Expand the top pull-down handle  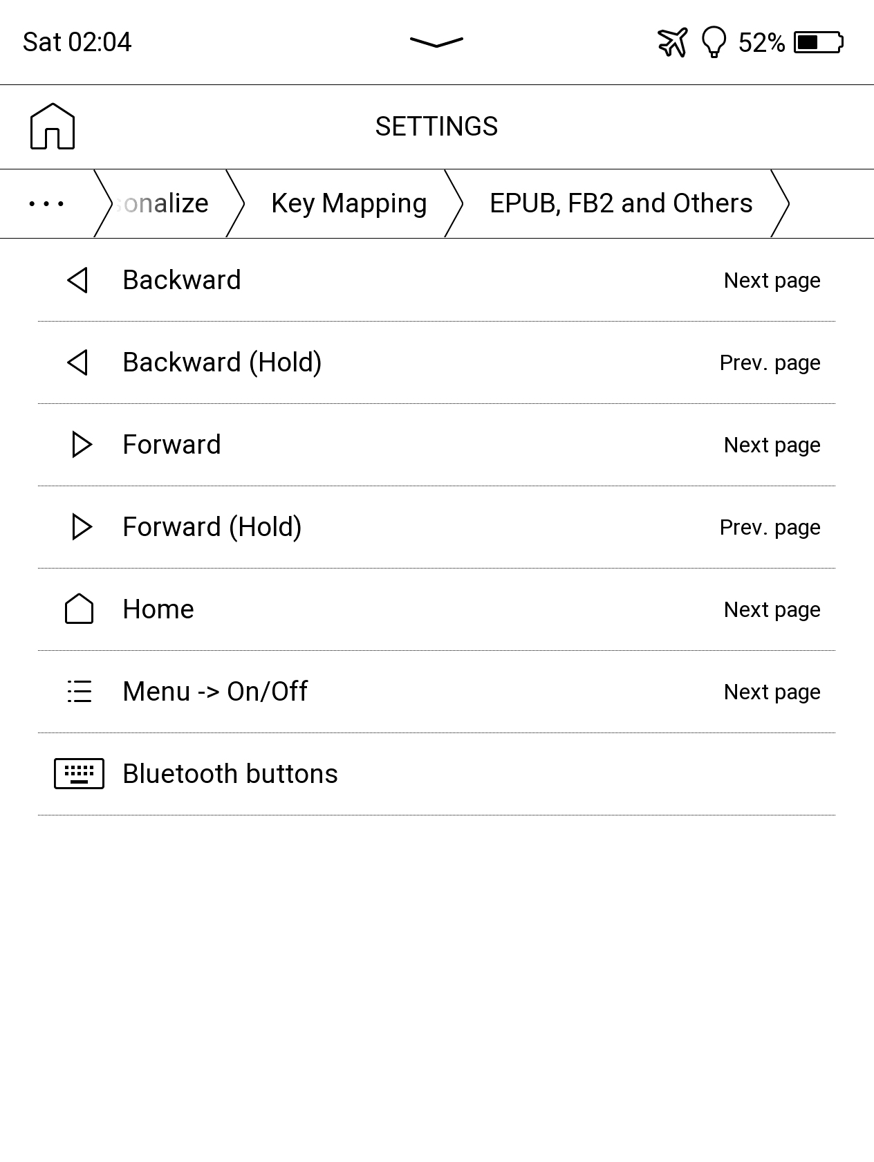pyautogui.click(x=436, y=42)
